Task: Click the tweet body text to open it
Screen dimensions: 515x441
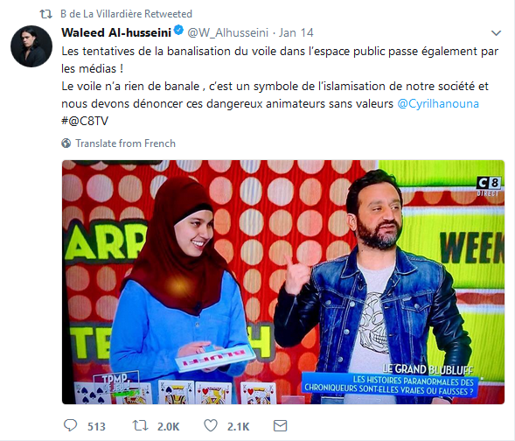Action: 280,86
